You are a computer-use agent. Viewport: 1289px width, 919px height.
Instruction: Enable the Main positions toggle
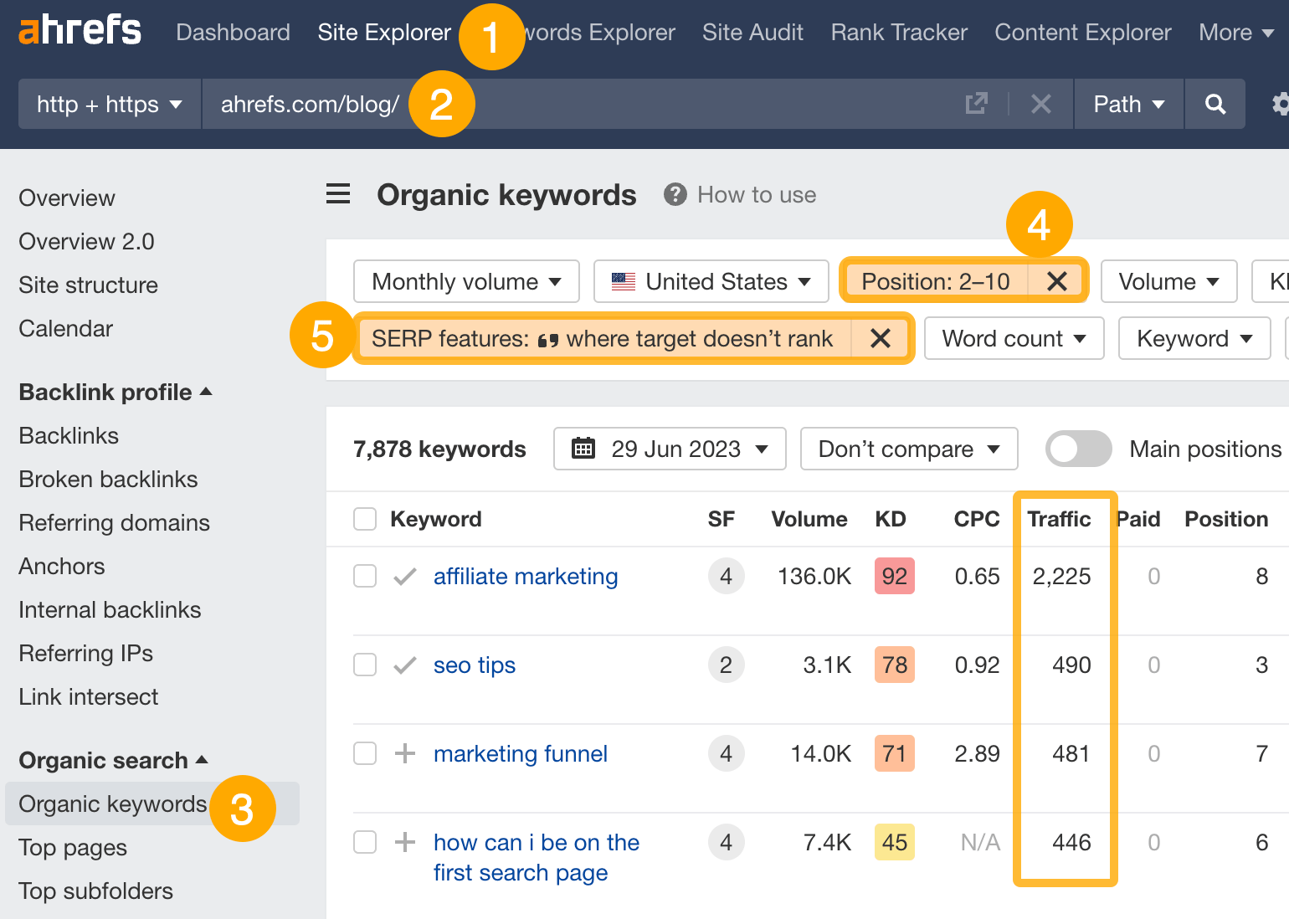coord(1078,449)
